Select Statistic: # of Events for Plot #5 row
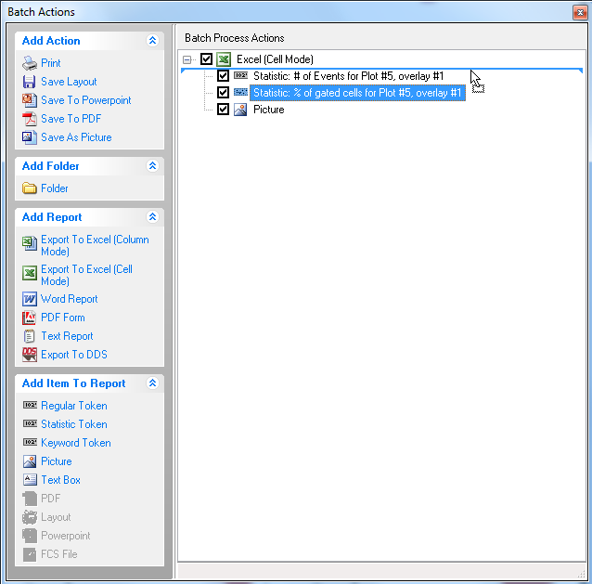Viewport: 592px width, 584px height. pyautogui.click(x=348, y=76)
